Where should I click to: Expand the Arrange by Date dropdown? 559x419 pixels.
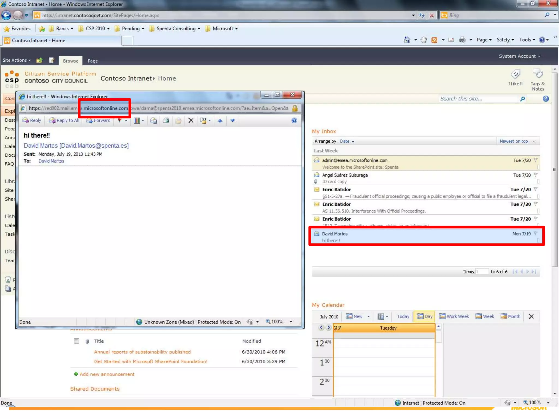347,141
